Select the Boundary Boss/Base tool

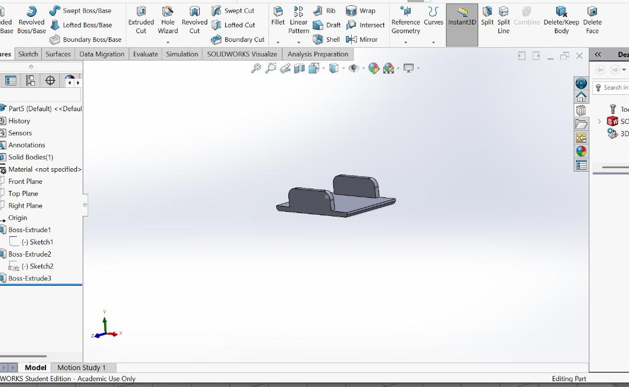pyautogui.click(x=86, y=40)
